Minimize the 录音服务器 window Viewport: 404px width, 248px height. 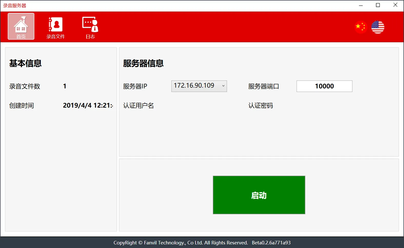(x=361, y=5)
